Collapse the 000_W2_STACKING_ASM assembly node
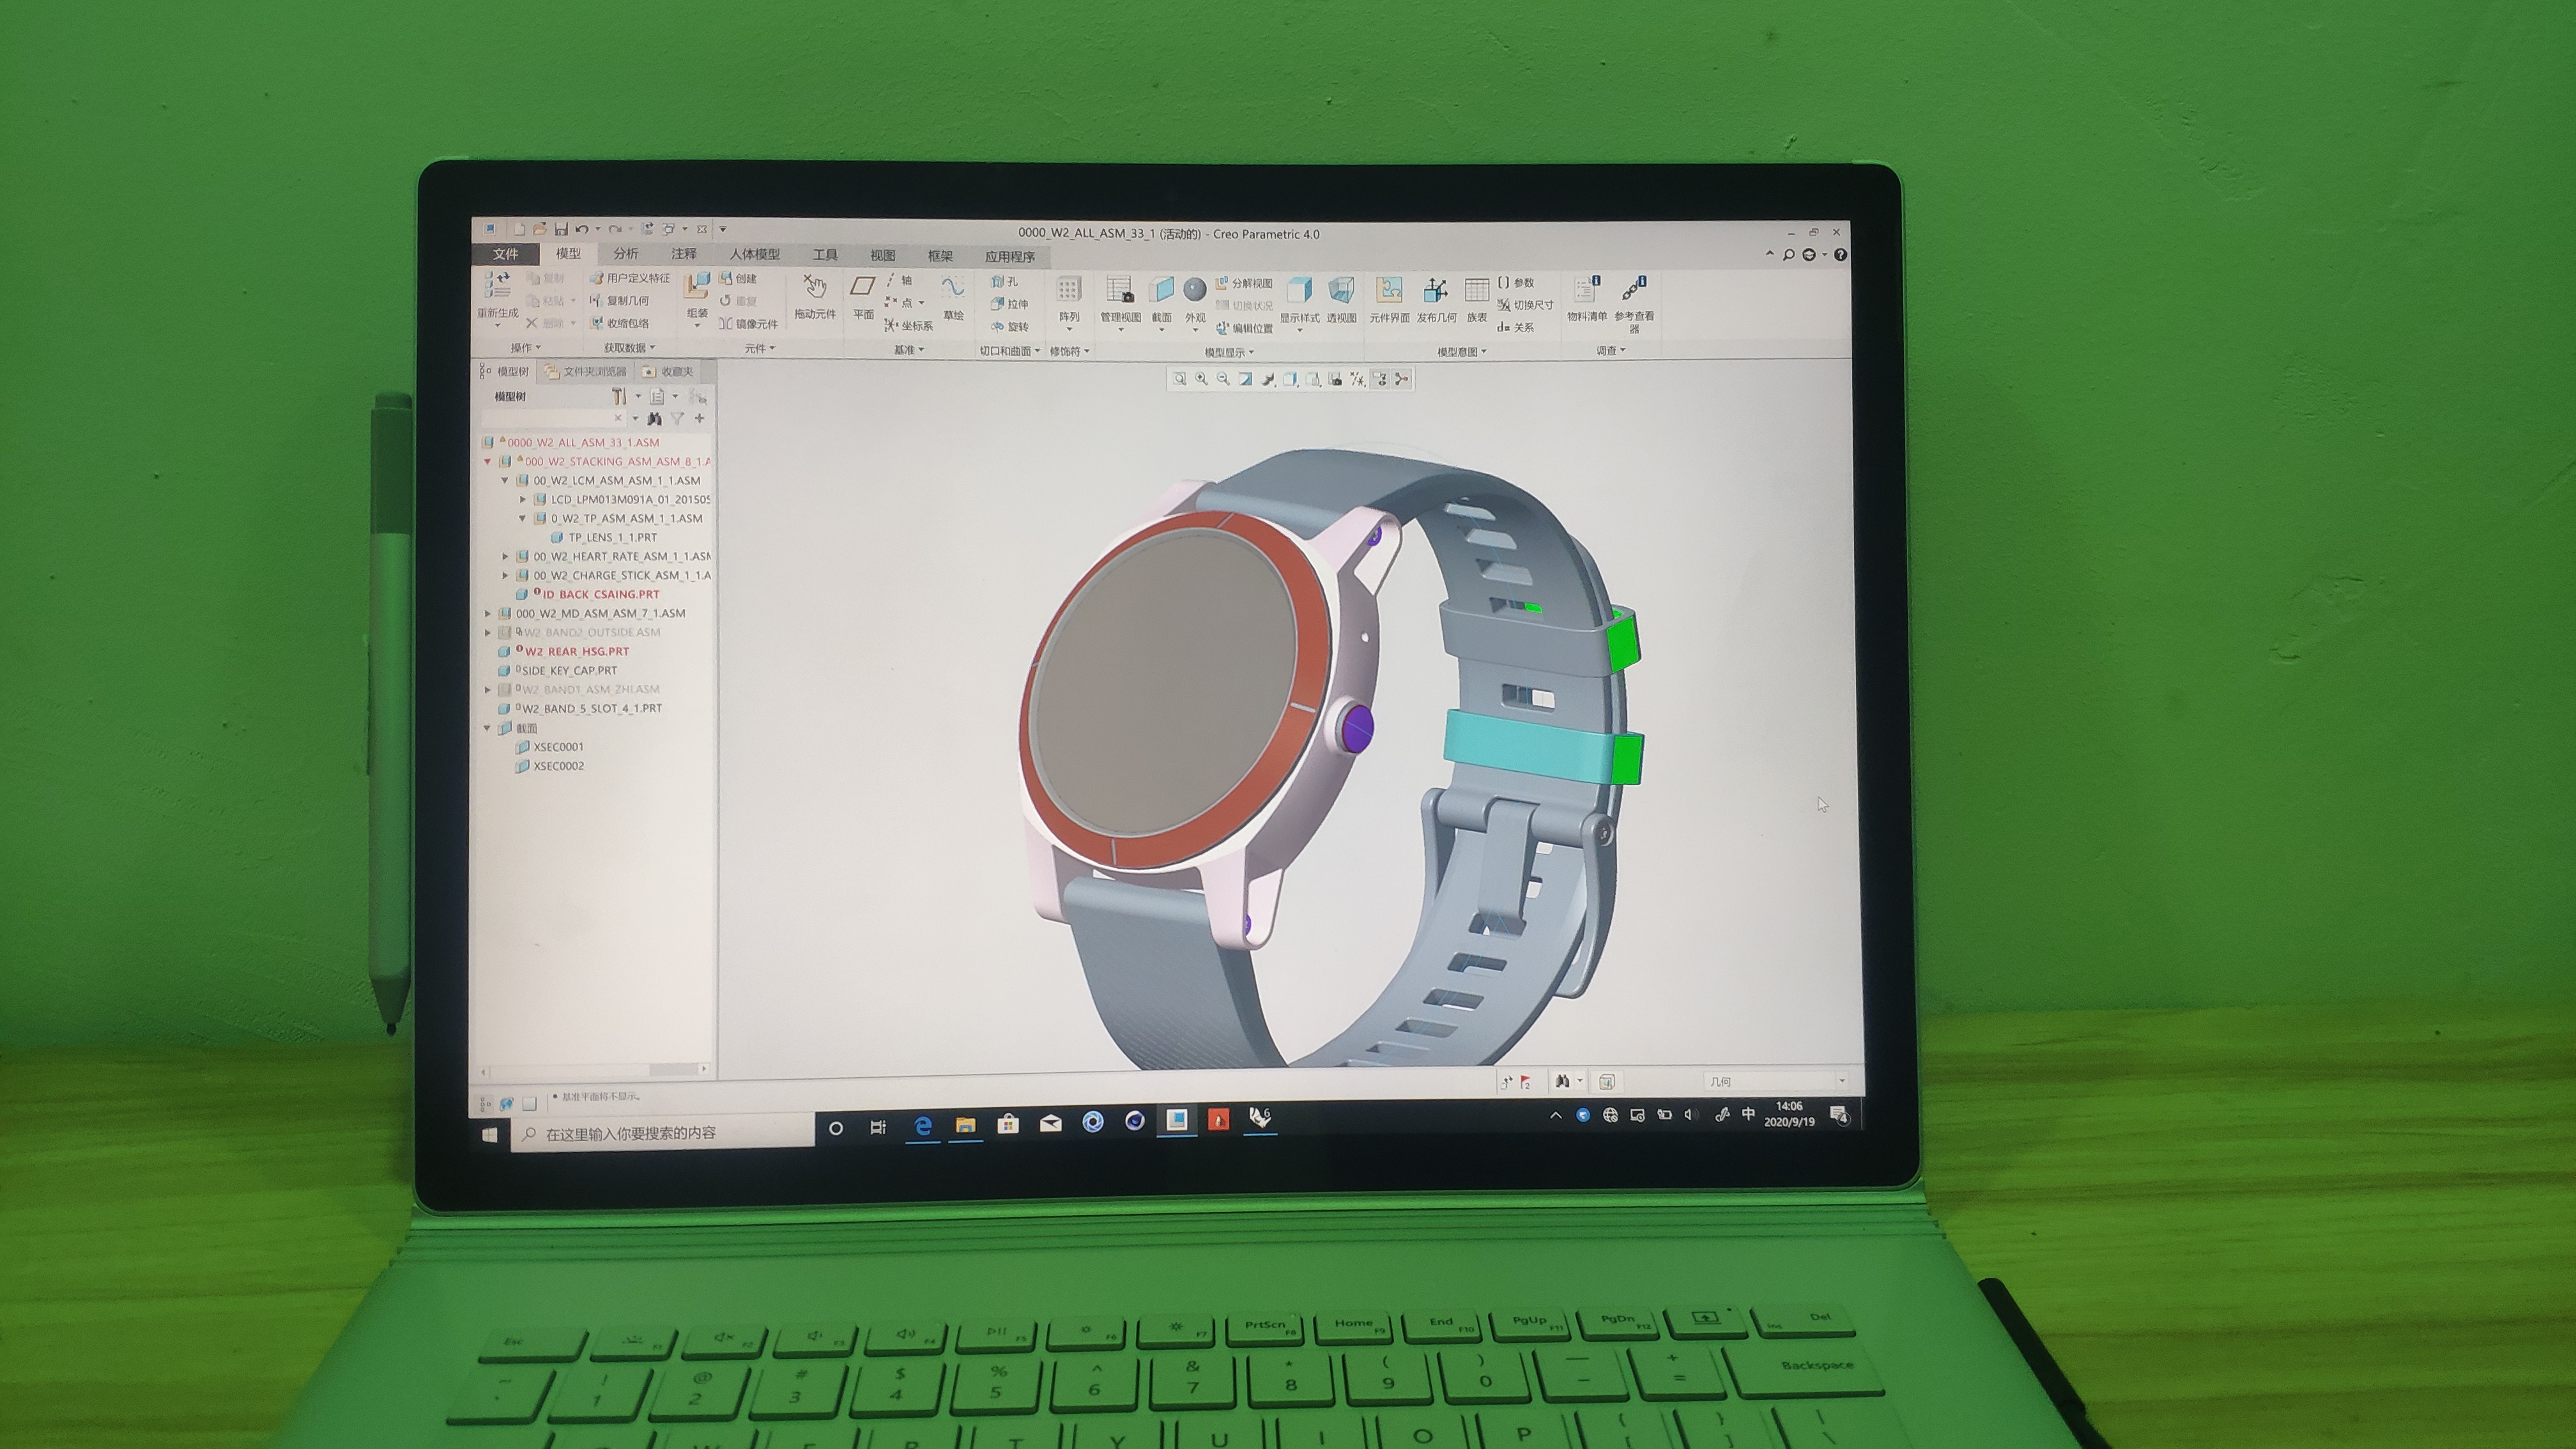 [x=488, y=461]
